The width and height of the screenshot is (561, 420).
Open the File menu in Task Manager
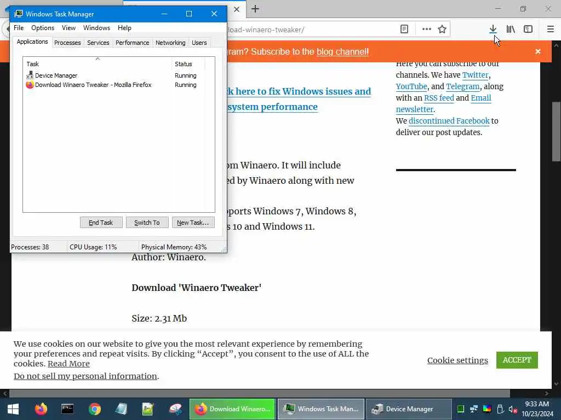(19, 28)
